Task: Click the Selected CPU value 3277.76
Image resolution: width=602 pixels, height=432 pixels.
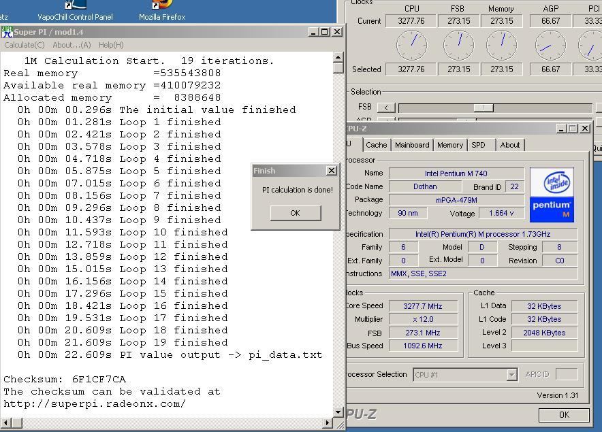Action: (411, 69)
